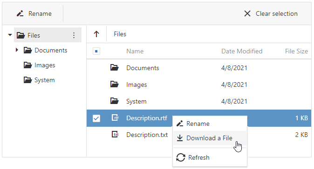
Task: Click the 1 KB size value
Action: click(x=301, y=118)
